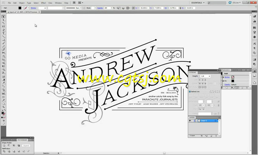Click the Delete Selection trash icon in Layers panel
The width and height of the screenshot is (258, 155).
(216, 136)
